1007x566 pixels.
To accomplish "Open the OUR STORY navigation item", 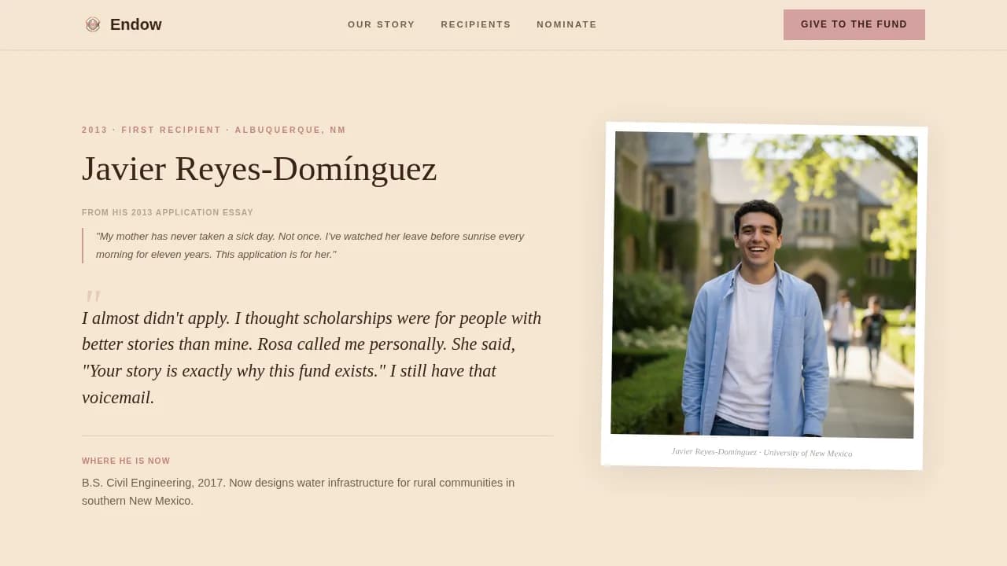I will [381, 24].
